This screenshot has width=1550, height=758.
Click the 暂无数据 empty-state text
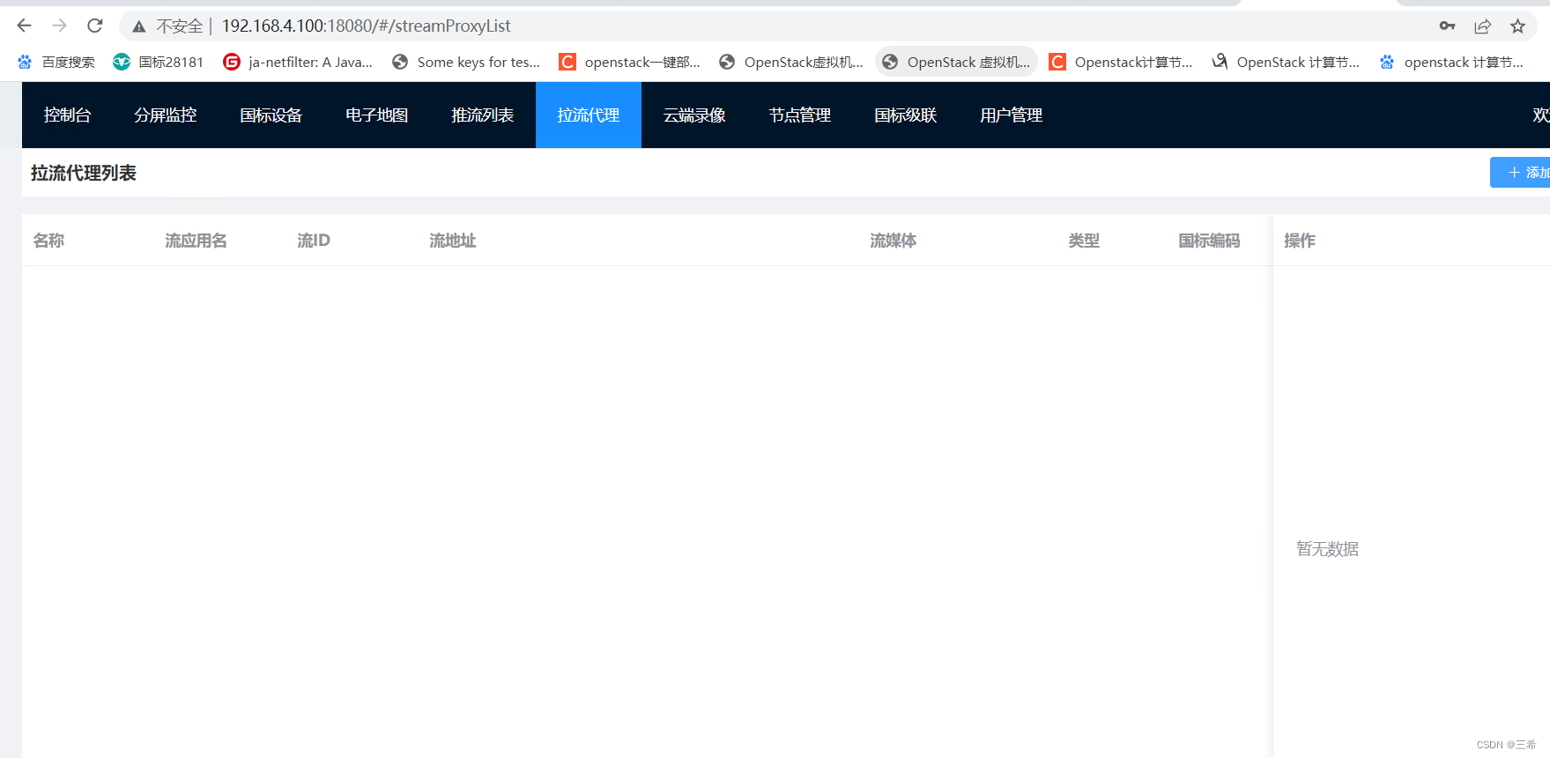click(x=1327, y=549)
